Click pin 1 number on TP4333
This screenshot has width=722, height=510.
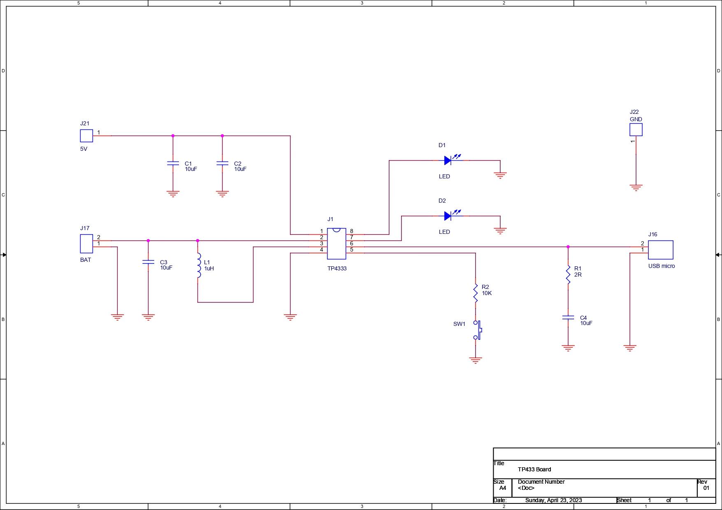[x=322, y=231]
